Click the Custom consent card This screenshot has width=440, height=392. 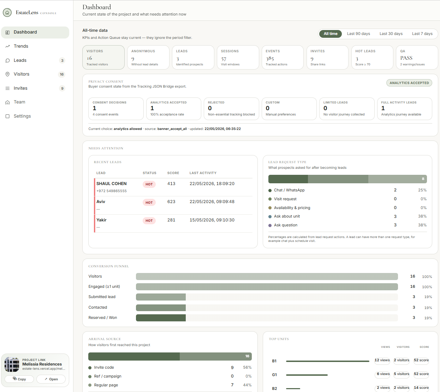point(289,109)
